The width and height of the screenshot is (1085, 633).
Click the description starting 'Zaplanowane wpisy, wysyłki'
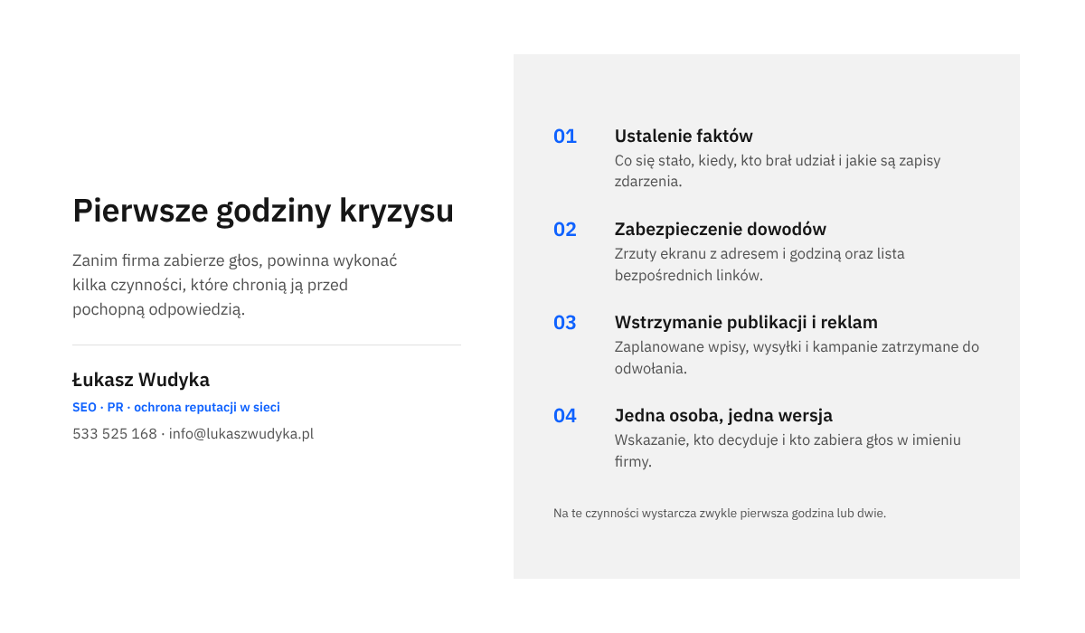[x=797, y=357]
